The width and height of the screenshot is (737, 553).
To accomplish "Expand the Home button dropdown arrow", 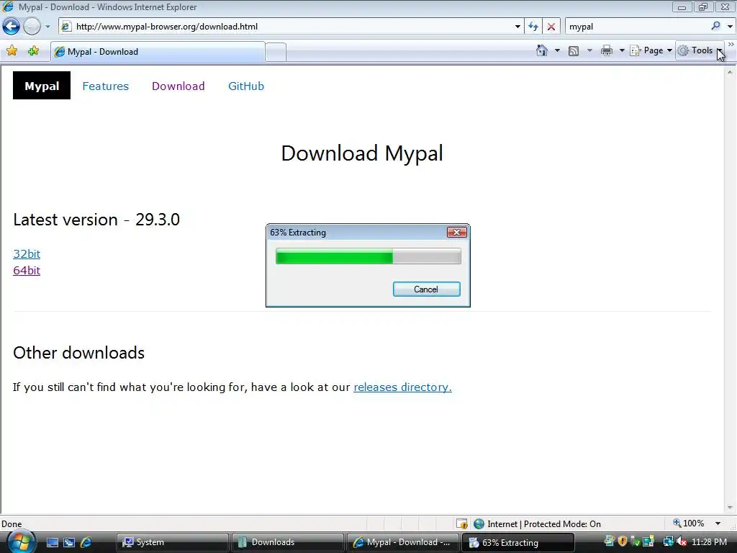I will point(558,50).
